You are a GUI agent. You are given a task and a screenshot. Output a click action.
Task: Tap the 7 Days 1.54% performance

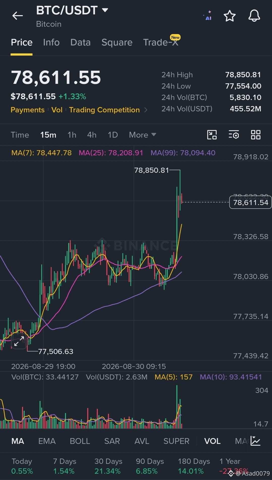click(64, 466)
